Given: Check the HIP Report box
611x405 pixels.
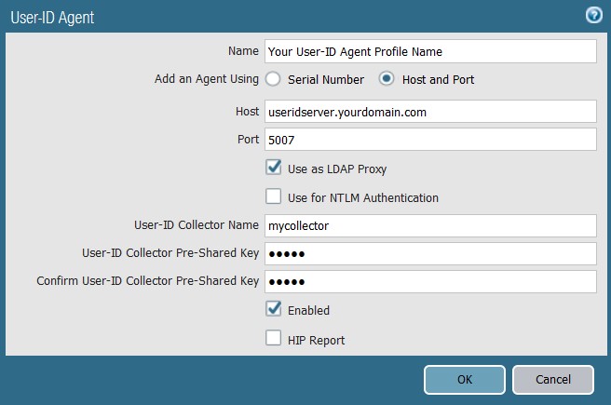Looking at the screenshot, I should (274, 339).
